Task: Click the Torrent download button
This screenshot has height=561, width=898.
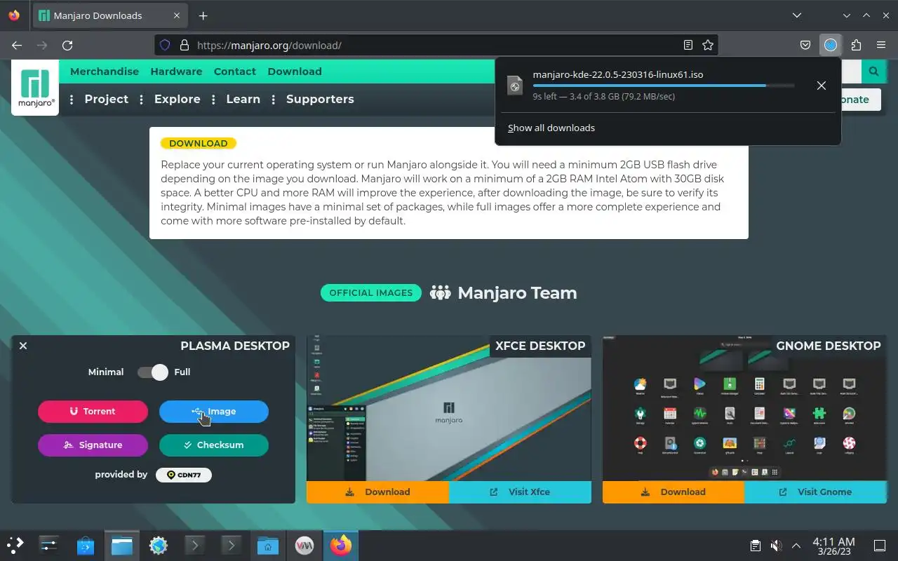Action: click(x=93, y=412)
